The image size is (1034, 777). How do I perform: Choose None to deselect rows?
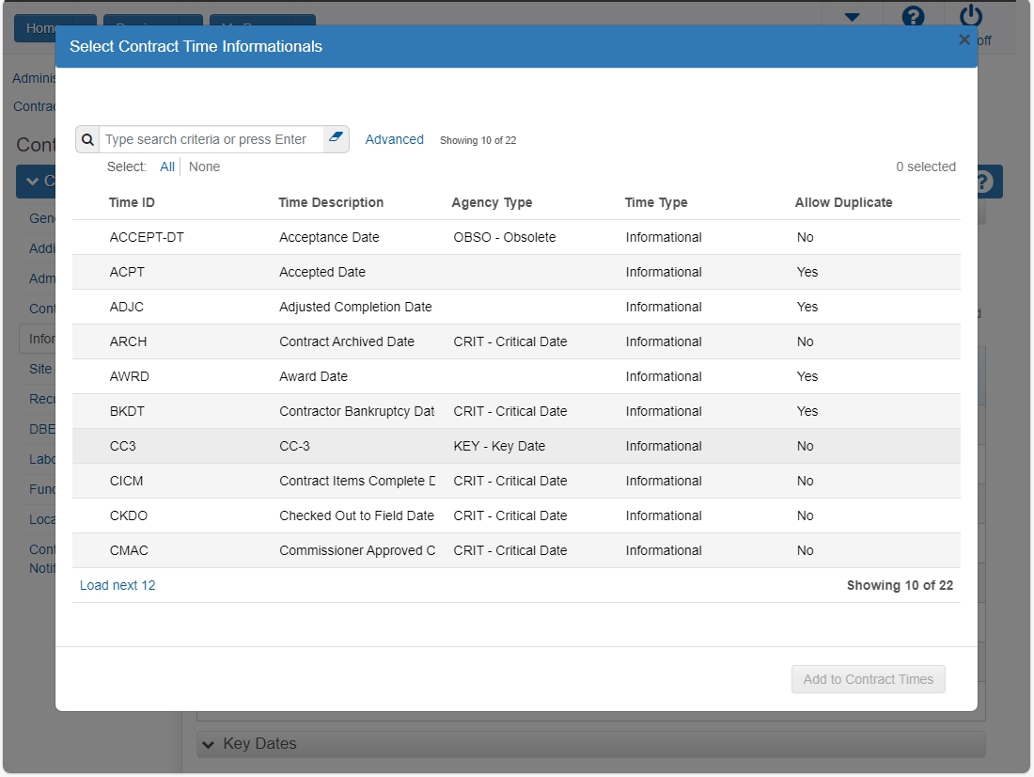tap(204, 167)
